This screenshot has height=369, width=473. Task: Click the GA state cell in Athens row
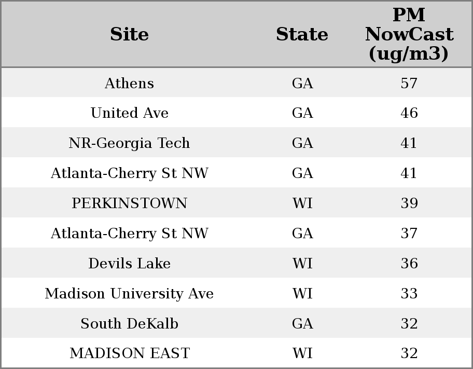[302, 83]
